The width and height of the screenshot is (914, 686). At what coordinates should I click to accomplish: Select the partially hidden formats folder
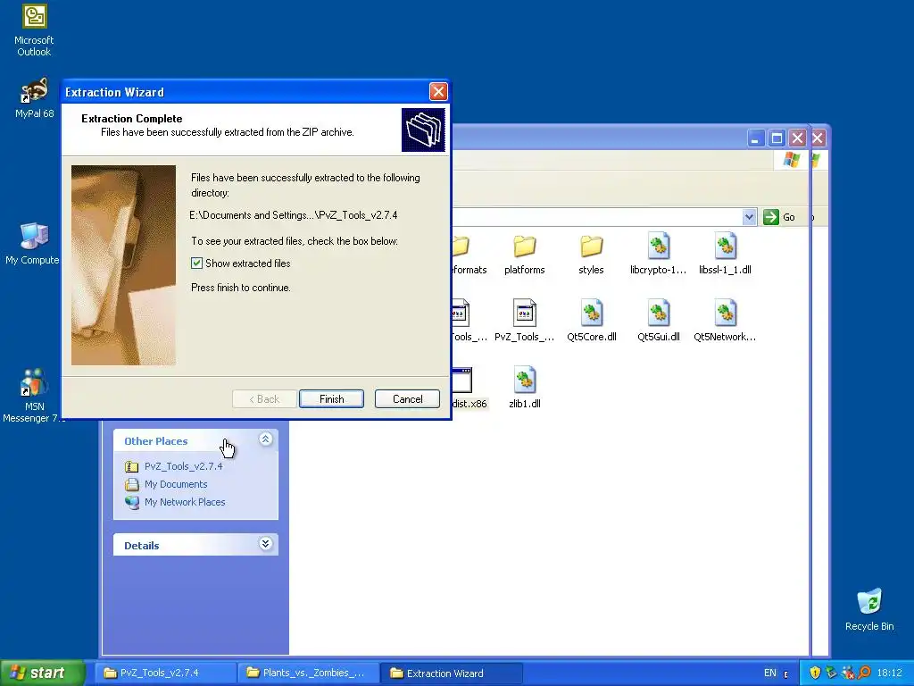tap(469, 255)
